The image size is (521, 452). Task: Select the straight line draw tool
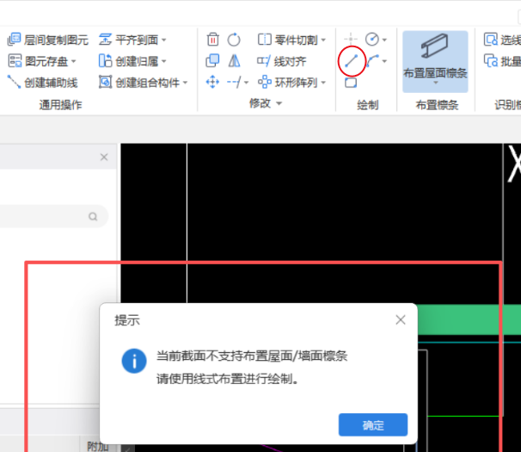pos(352,61)
